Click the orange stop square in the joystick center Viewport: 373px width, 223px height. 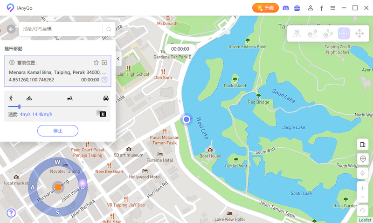[58, 187]
